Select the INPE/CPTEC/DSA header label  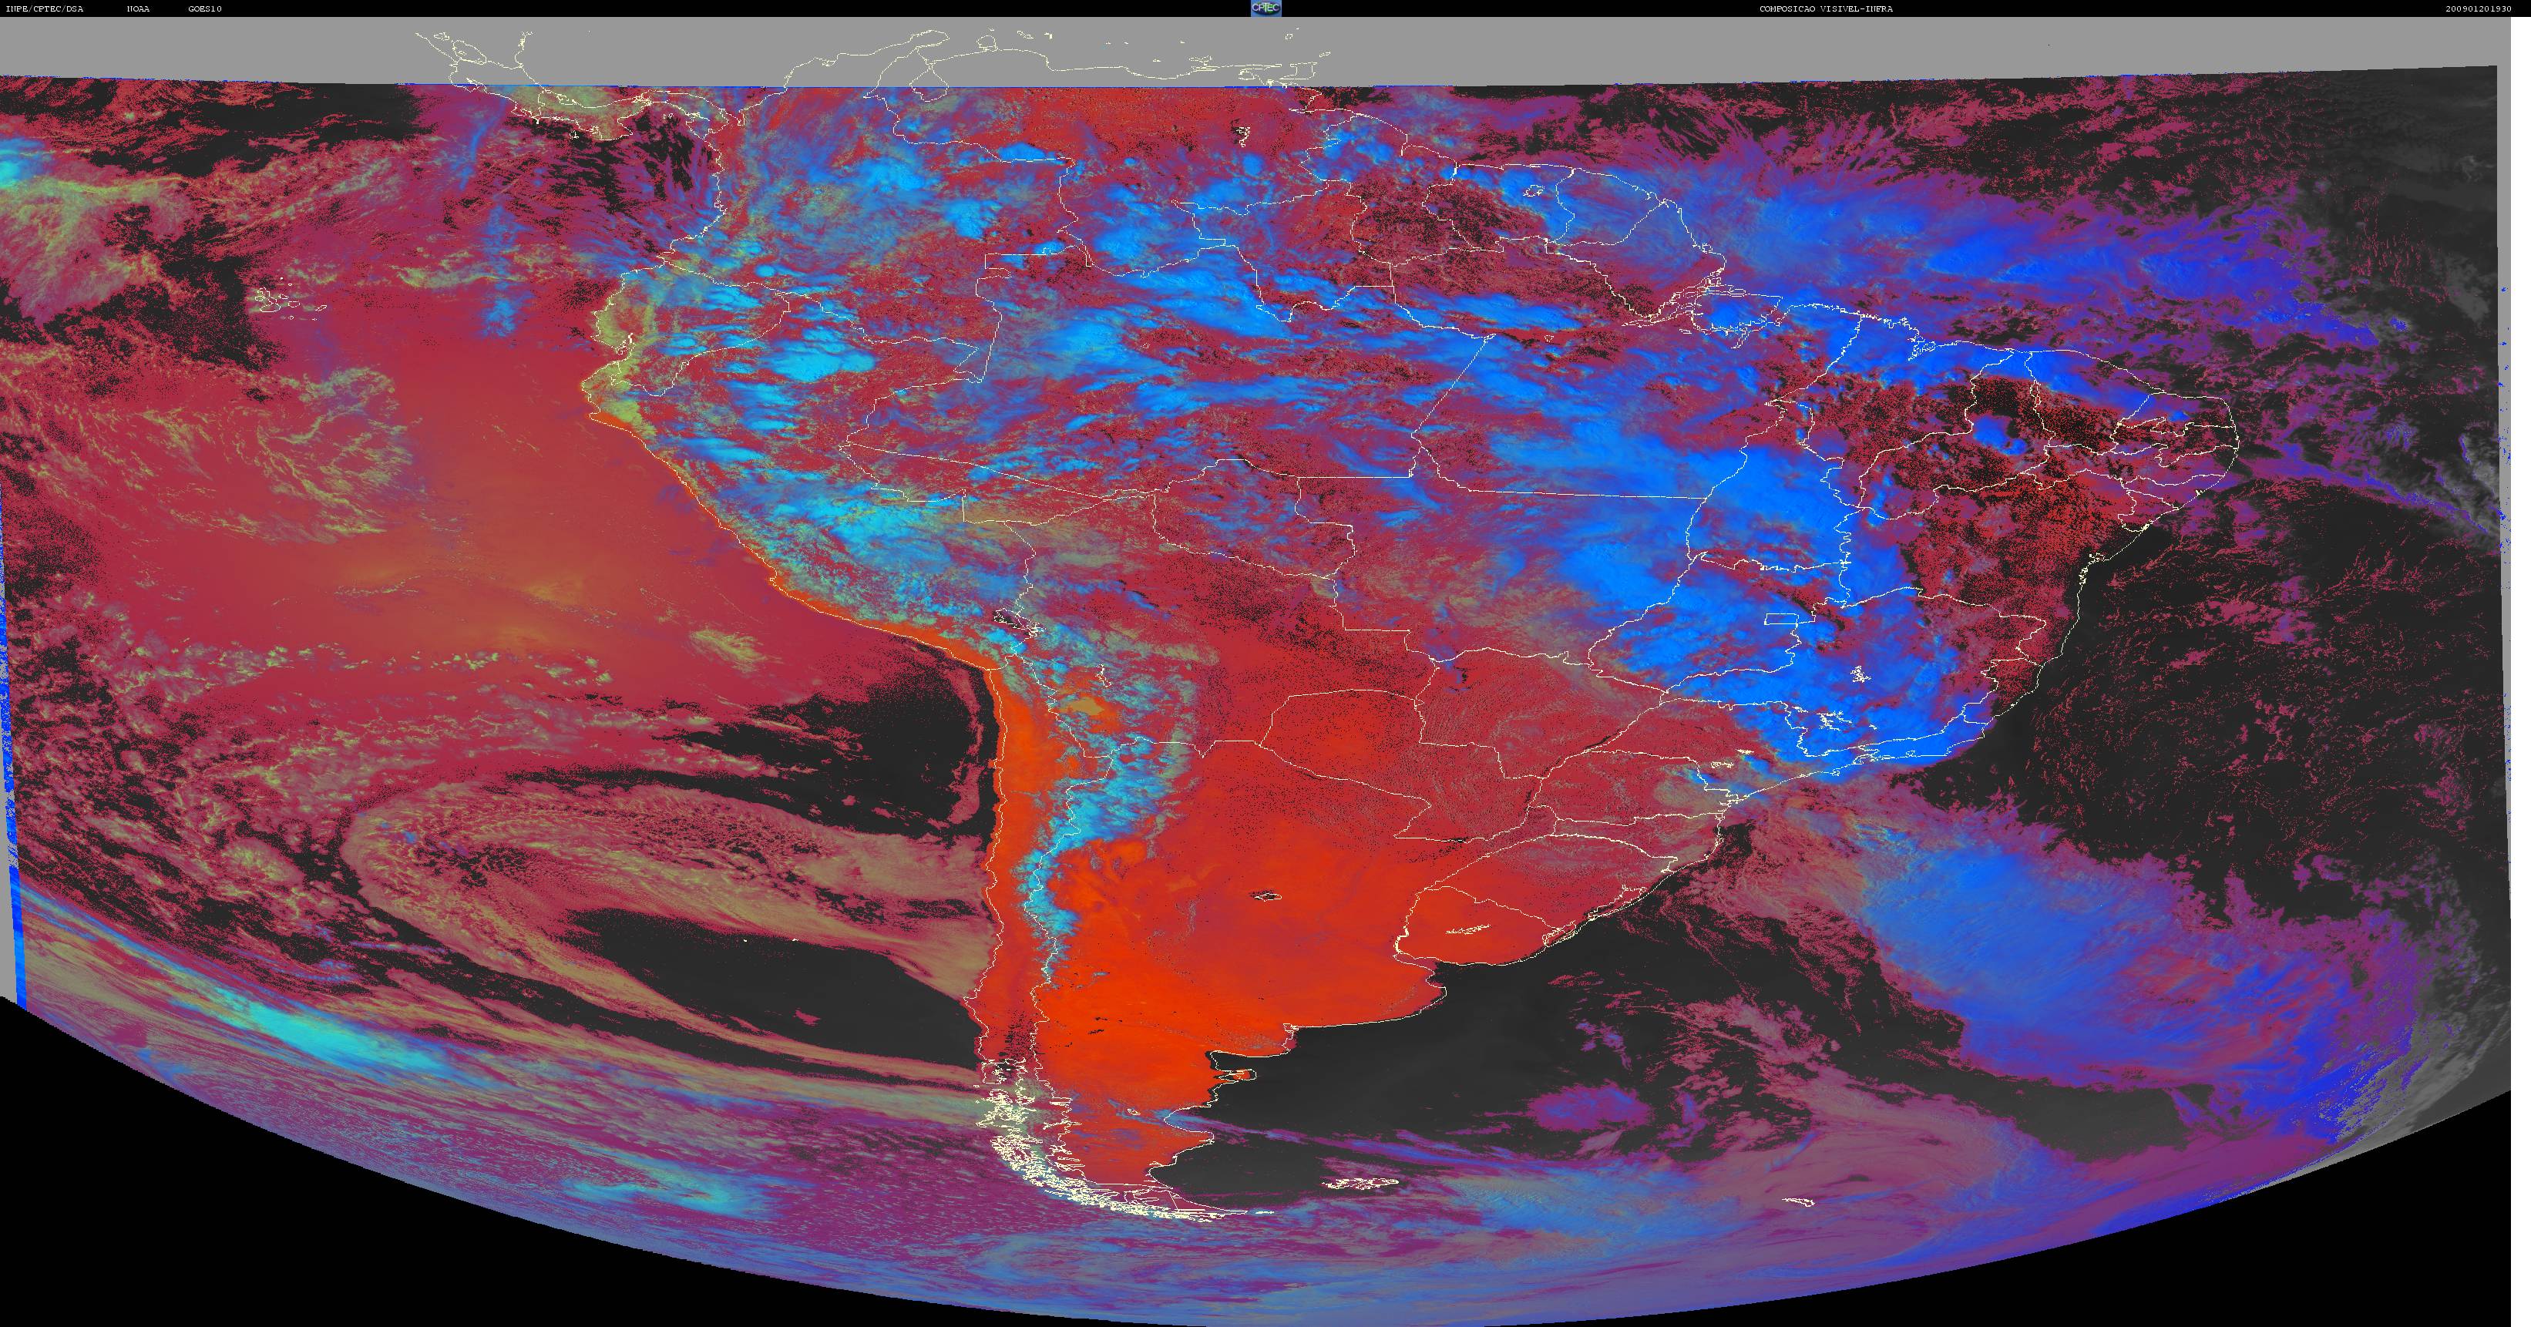coord(45,8)
